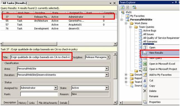Select task row 55 Architecture
This screenshot has height=106, width=180.
point(59,21)
